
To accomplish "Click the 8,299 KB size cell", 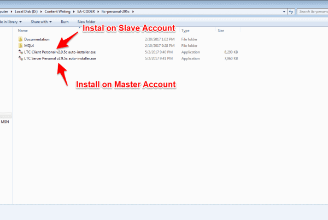I will point(231,52).
